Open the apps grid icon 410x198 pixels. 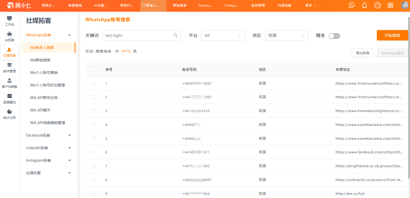click(390, 5)
